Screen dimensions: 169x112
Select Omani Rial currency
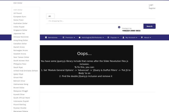point(18,78)
